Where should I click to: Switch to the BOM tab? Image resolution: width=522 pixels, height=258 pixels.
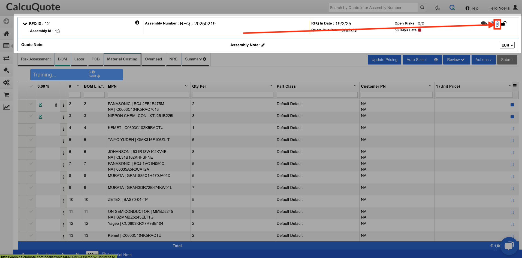click(62, 59)
